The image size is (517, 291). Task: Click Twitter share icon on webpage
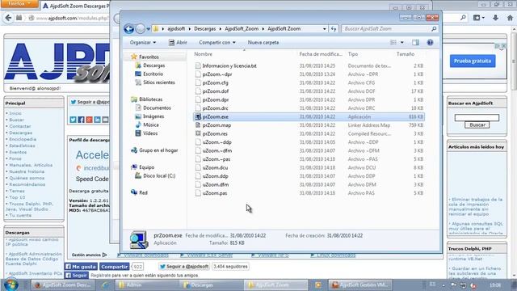click(74, 120)
